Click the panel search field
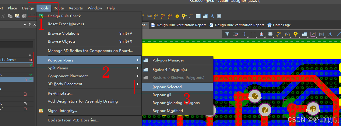The image size is (341, 126). (16, 44)
